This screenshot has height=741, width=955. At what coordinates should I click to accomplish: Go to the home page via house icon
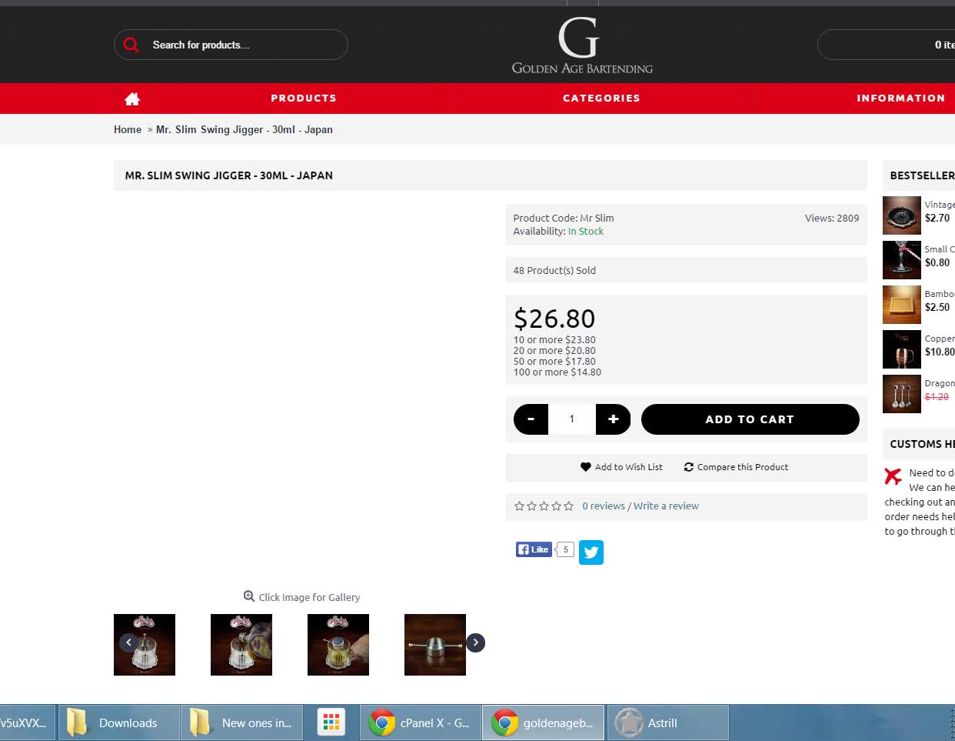(x=132, y=98)
